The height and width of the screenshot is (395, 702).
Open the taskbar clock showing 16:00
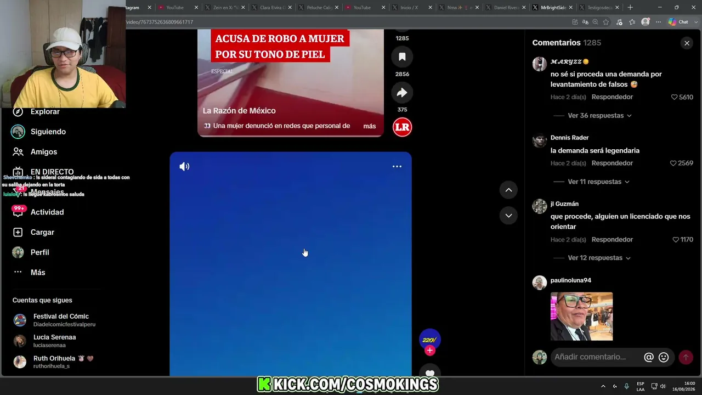tap(683, 386)
